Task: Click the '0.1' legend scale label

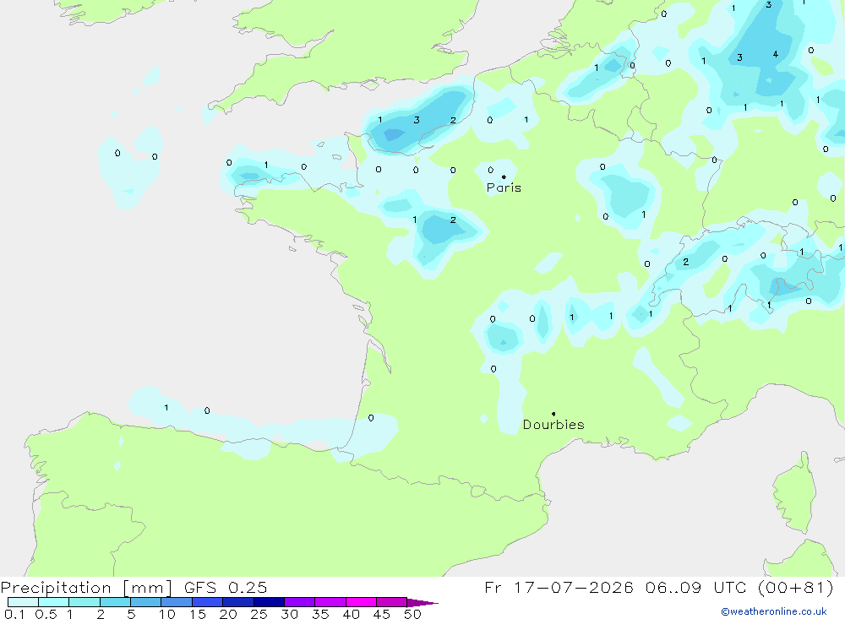Action: tap(14, 614)
